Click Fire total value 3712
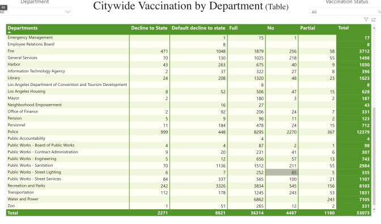 click(365, 51)
